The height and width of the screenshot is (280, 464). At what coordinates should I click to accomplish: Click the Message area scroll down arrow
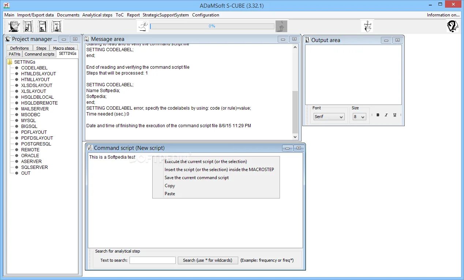[295, 137]
